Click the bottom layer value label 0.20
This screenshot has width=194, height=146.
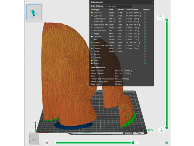pos(161,131)
